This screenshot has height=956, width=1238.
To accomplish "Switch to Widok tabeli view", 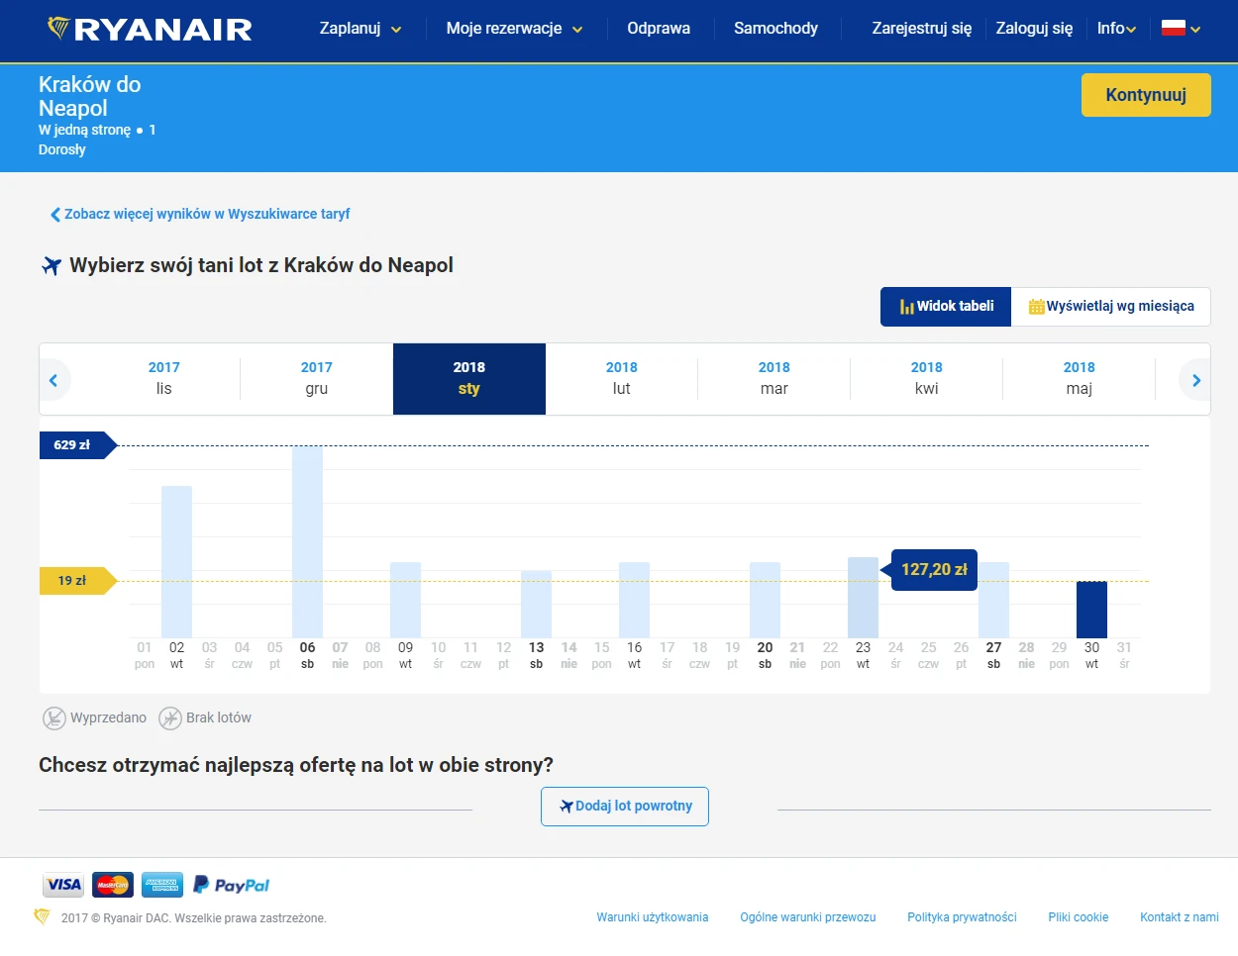I will click(x=946, y=307).
